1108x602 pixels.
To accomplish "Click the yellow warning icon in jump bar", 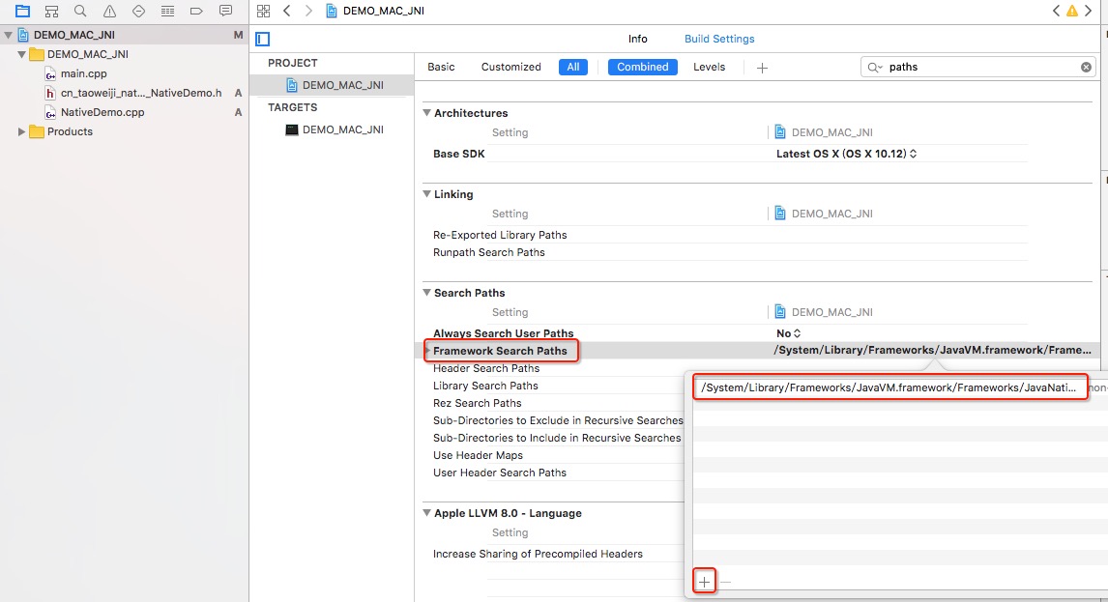I will click(1072, 11).
